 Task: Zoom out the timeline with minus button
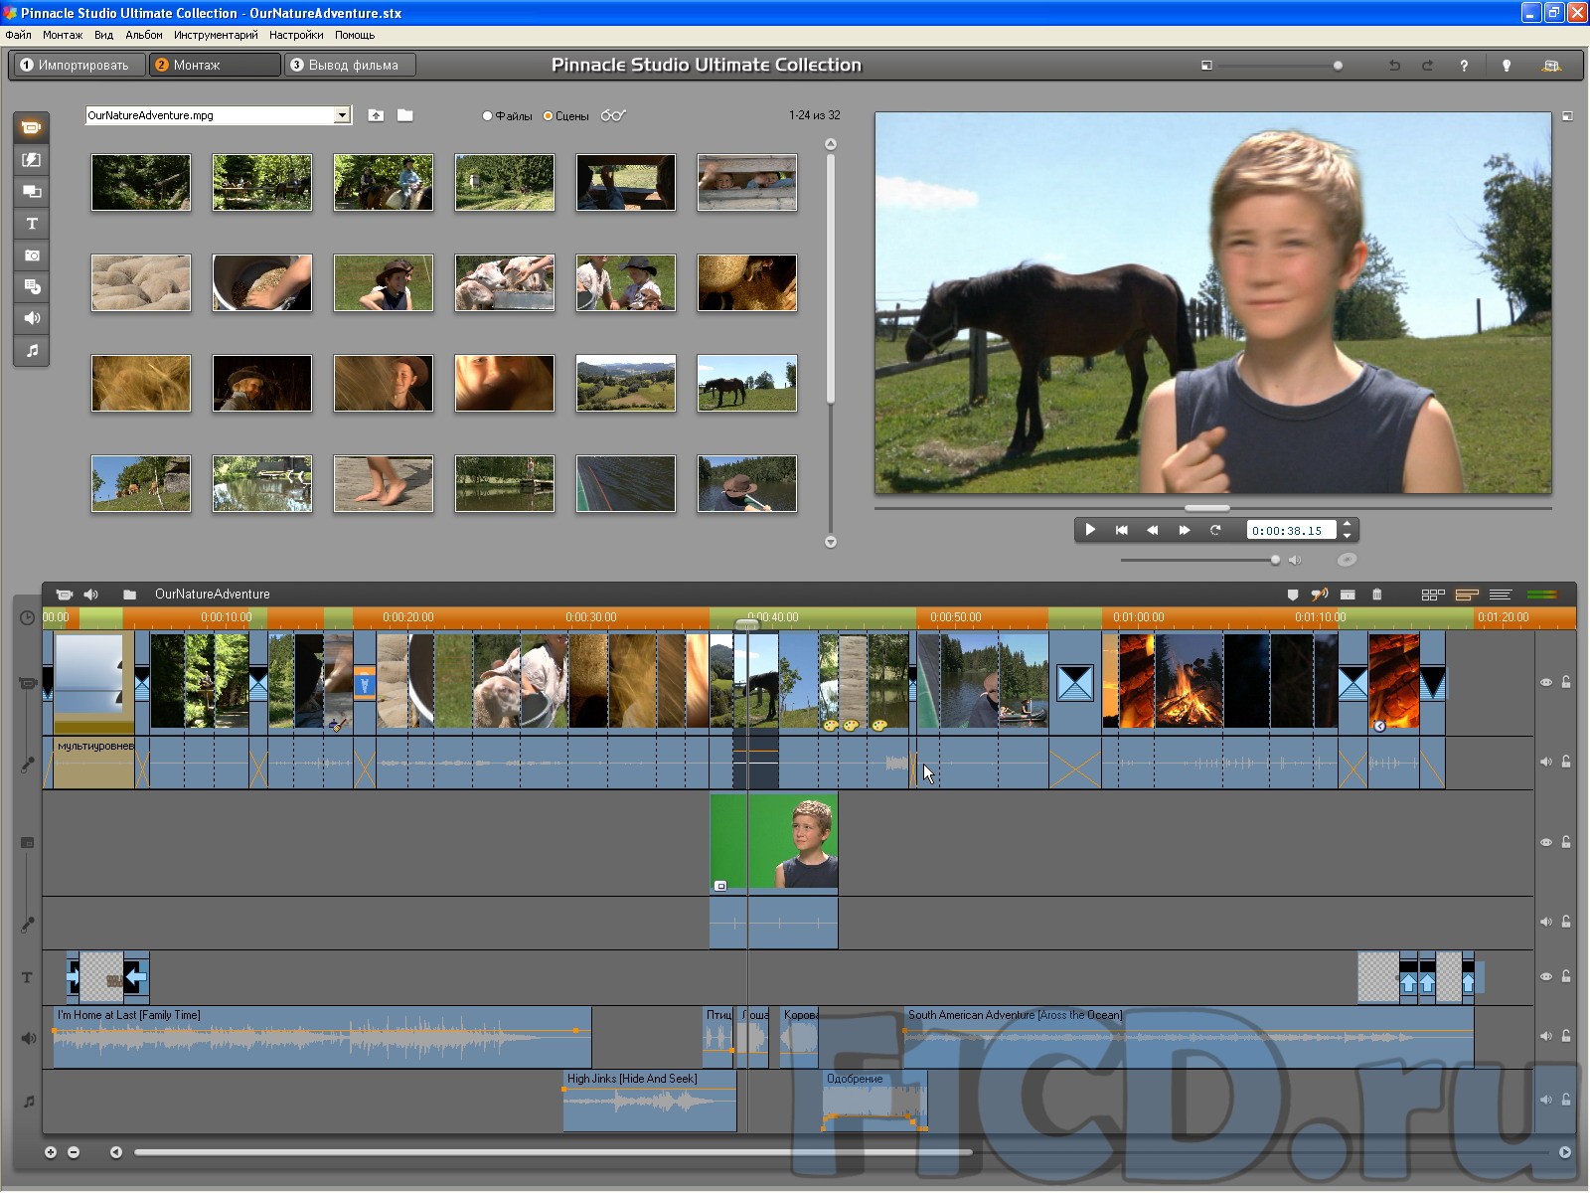pyautogui.click(x=74, y=1152)
